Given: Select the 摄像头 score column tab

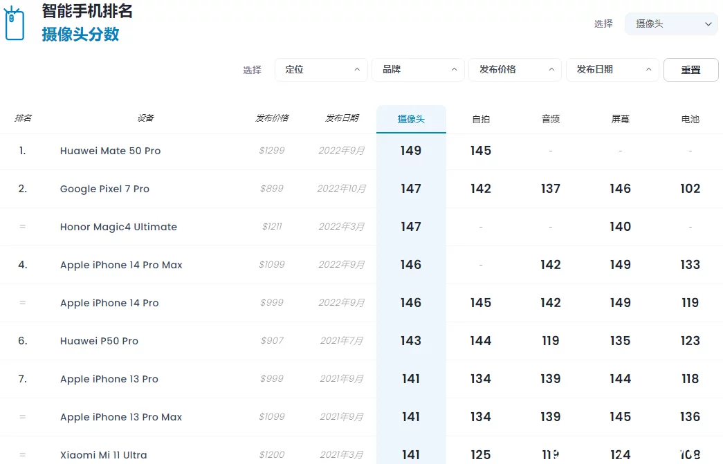Looking at the screenshot, I should 411,120.
